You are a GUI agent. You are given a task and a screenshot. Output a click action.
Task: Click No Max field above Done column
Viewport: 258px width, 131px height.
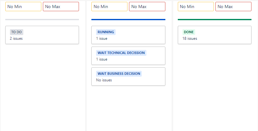pos(233,7)
